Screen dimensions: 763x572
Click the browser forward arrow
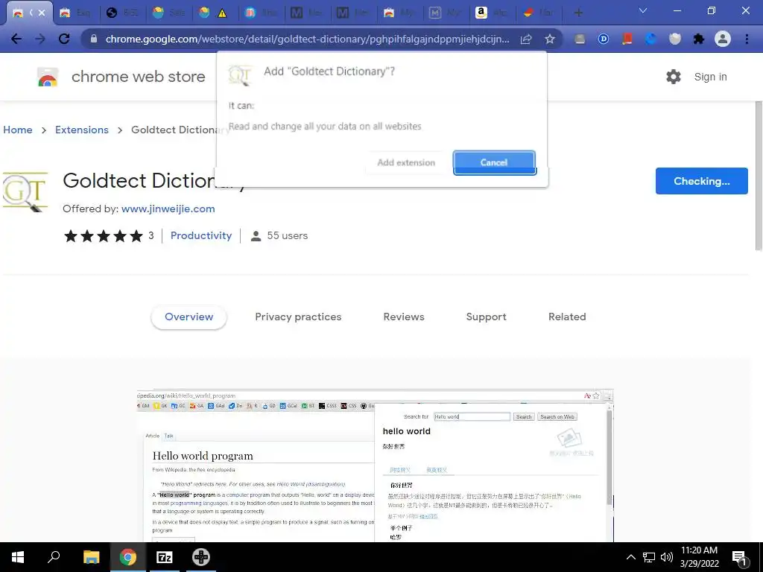click(x=40, y=39)
